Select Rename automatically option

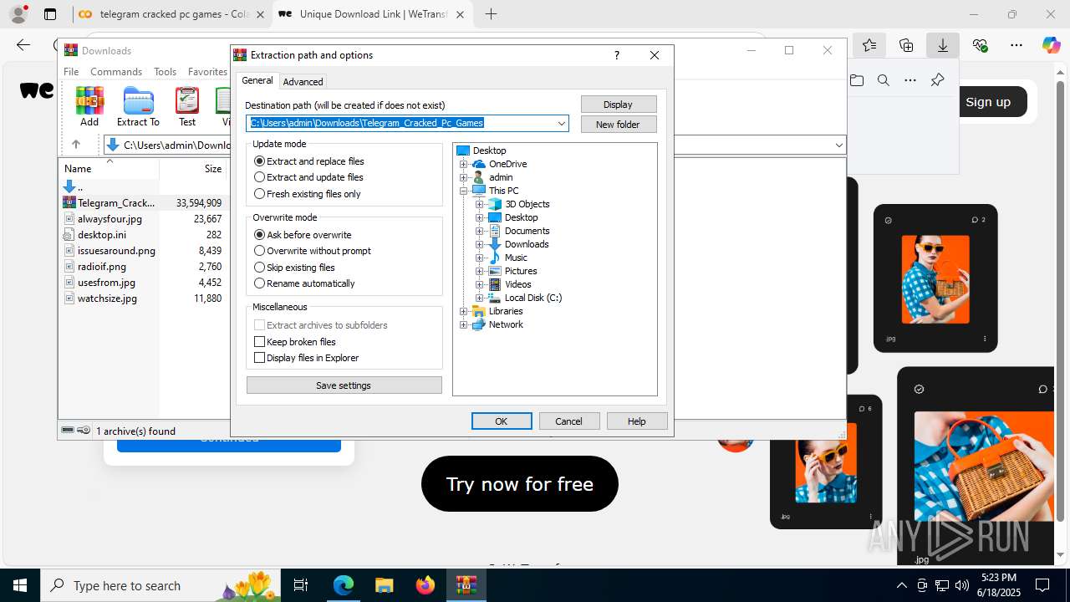pyautogui.click(x=304, y=283)
